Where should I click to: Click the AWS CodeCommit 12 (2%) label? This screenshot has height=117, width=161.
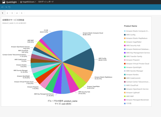[20, 60]
